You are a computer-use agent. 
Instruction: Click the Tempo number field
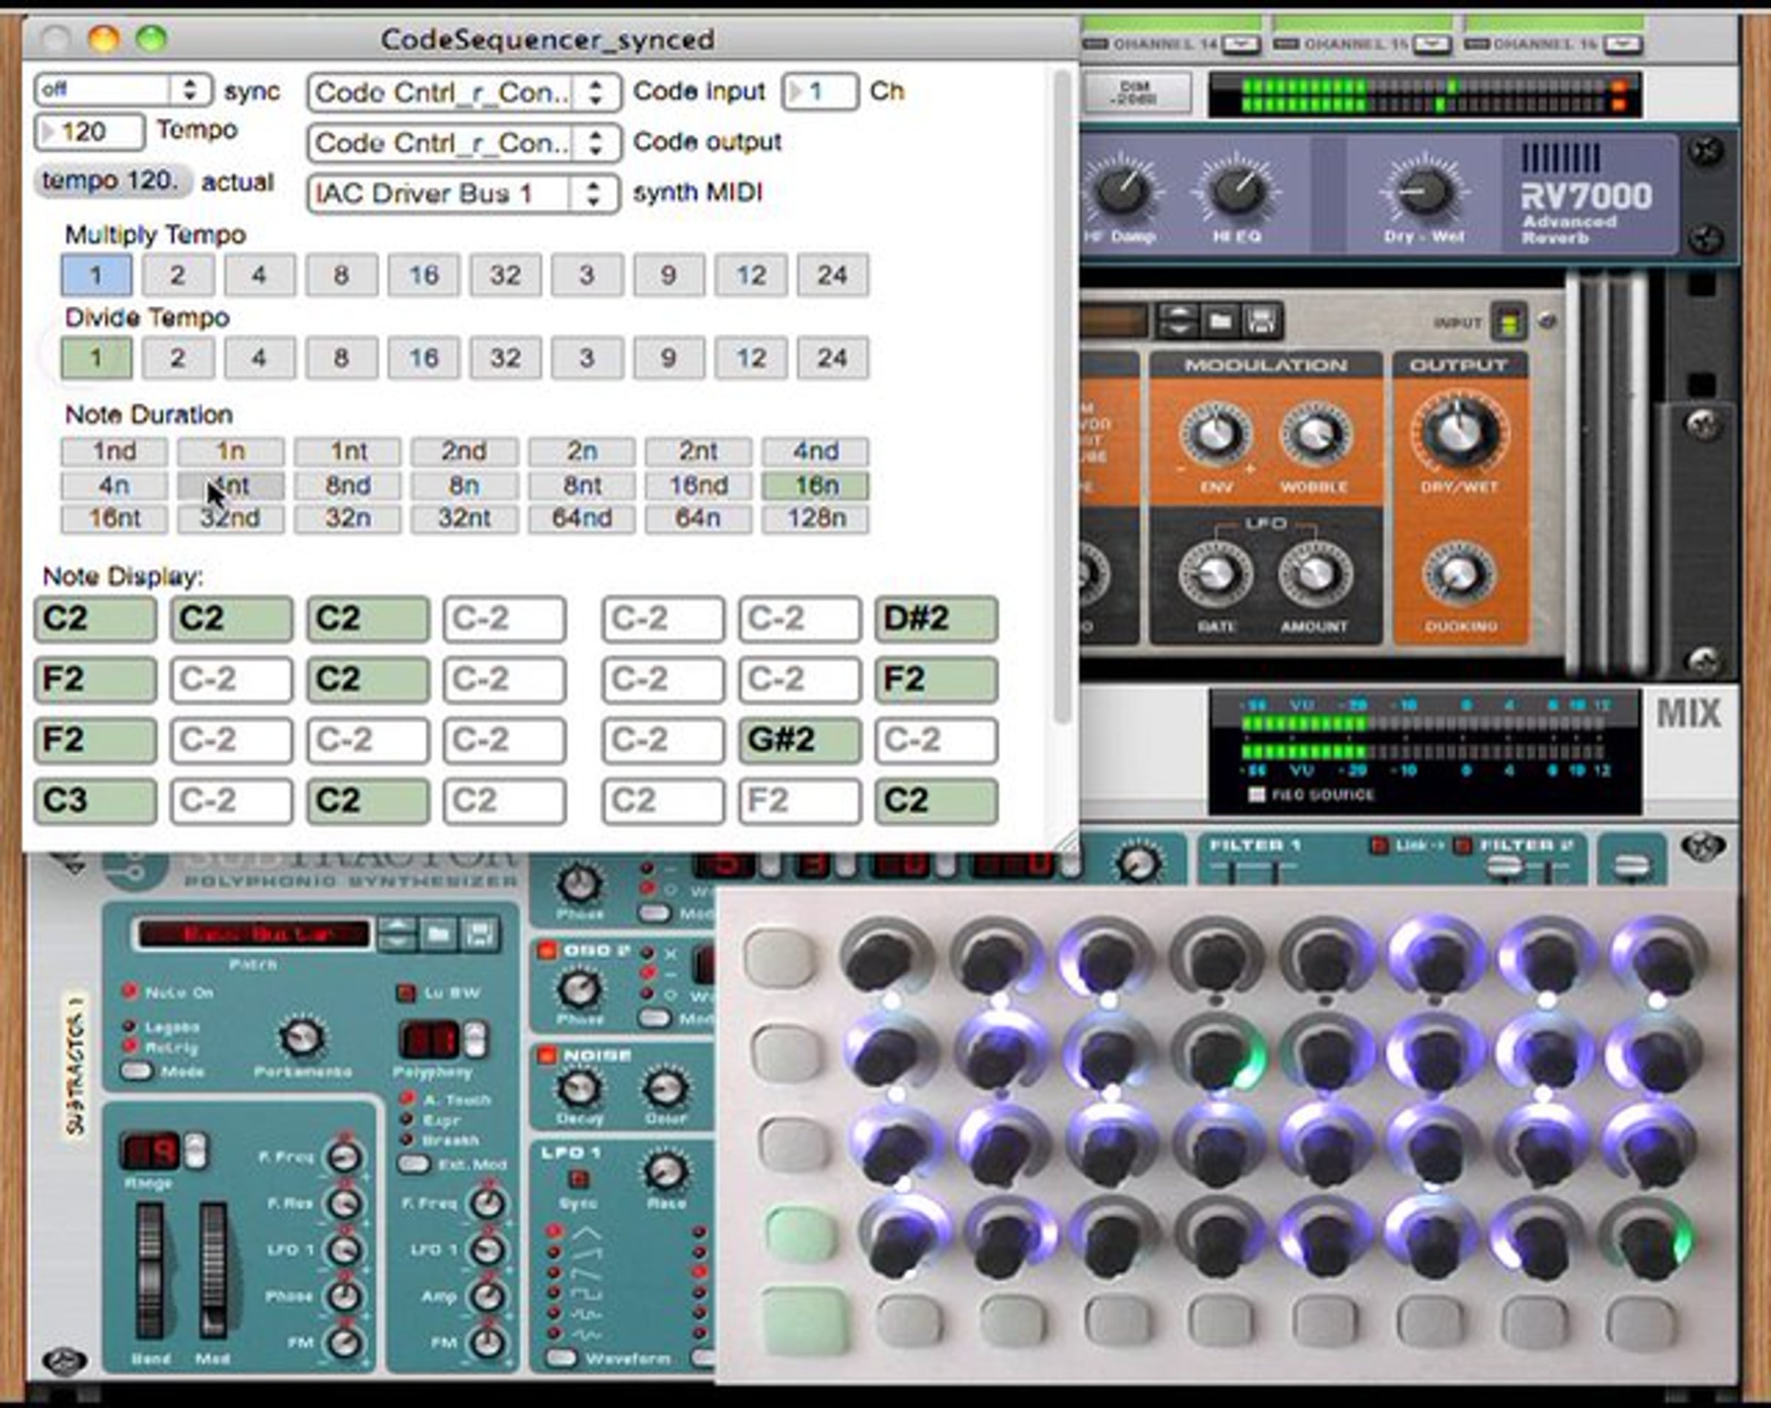[x=90, y=131]
